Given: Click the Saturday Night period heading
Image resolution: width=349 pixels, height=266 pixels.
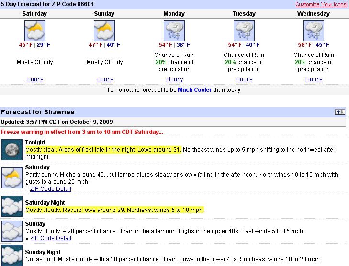Looking at the screenshot, I should pos(45,203).
